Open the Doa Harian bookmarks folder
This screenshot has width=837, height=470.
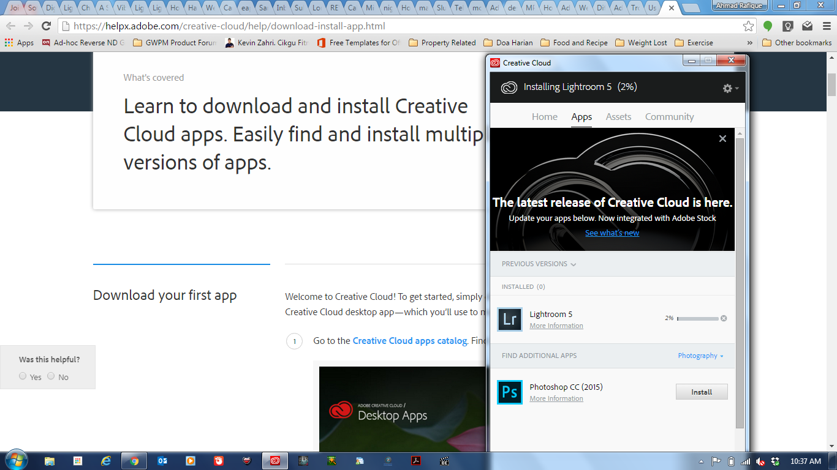(508, 43)
